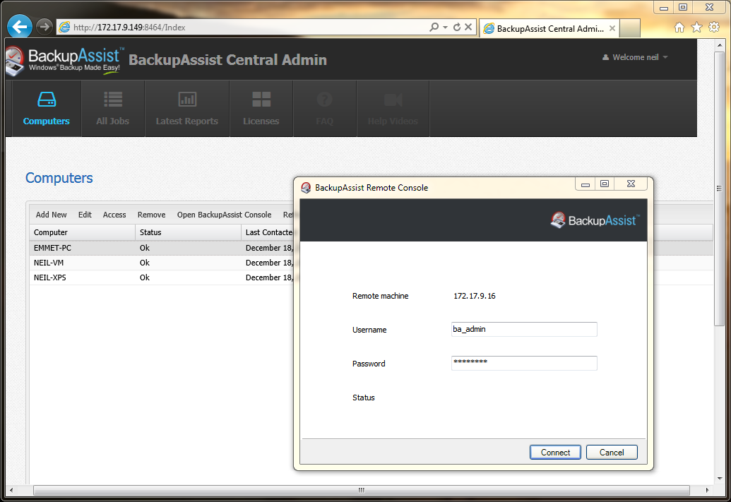The width and height of the screenshot is (731, 502).
Task: Sort by Last Contacted column header
Action: tap(268, 232)
